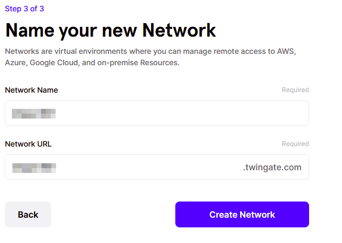Click the Networks description paragraph
342x243 pixels.
point(151,57)
